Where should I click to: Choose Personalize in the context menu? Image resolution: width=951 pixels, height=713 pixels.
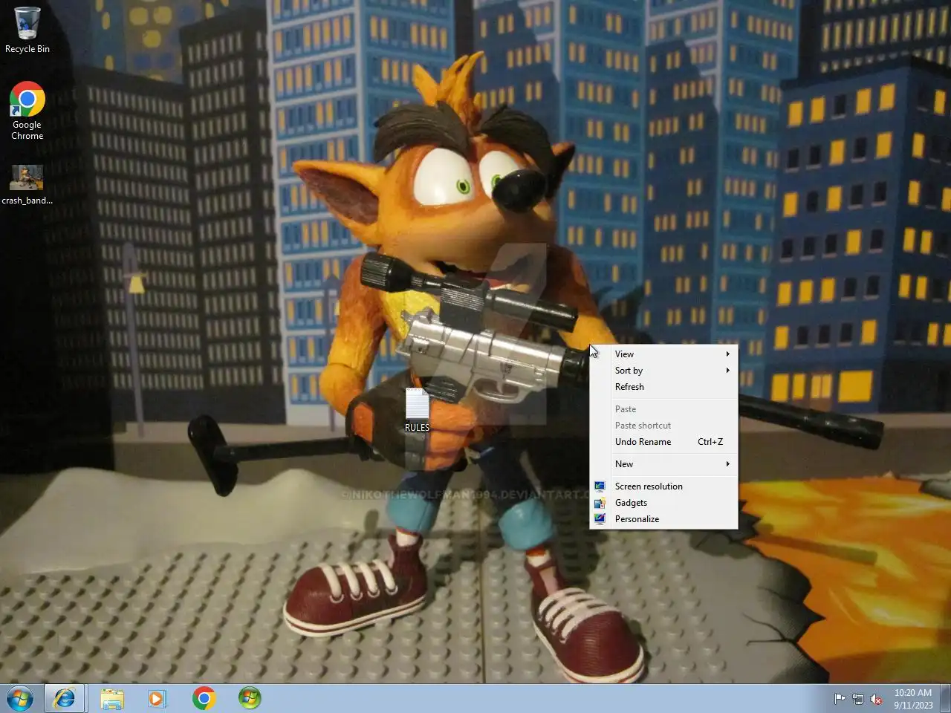[x=664, y=519]
